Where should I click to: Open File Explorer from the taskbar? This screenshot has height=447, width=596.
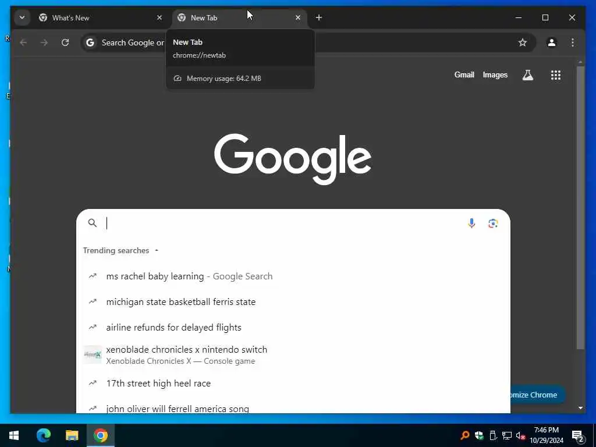[x=72, y=435]
